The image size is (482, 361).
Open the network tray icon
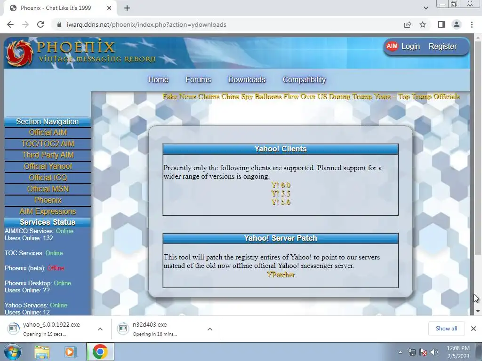click(411, 353)
